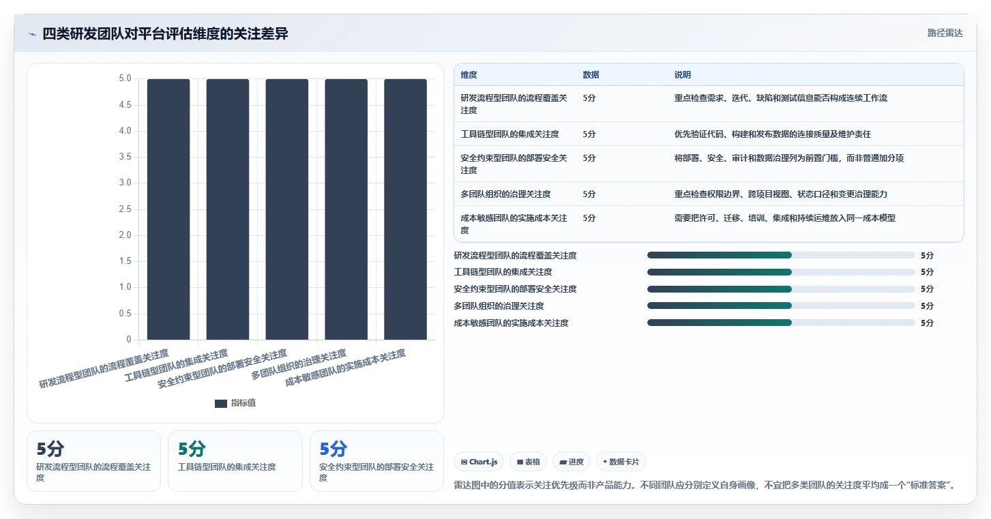Select the 维度 column header

(x=469, y=75)
